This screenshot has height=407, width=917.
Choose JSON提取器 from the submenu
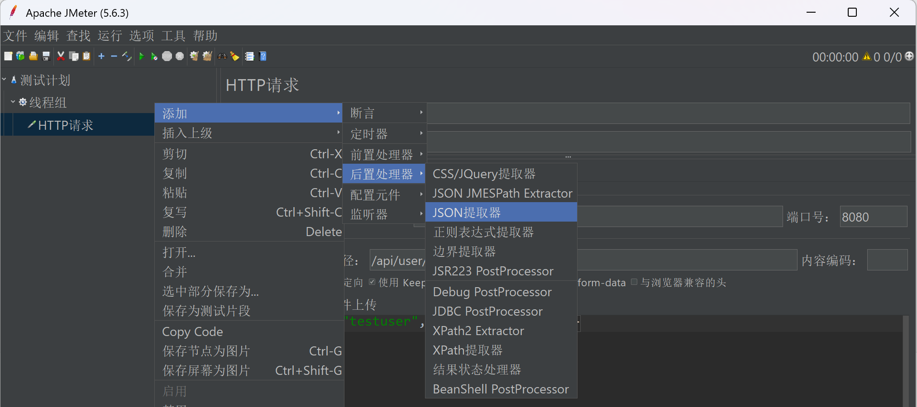click(501, 213)
